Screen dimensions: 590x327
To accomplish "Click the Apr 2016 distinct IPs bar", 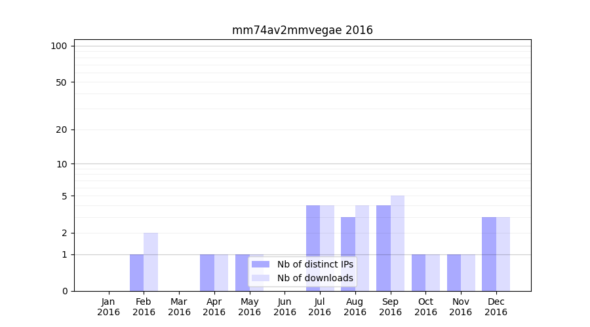I will click(x=207, y=273).
